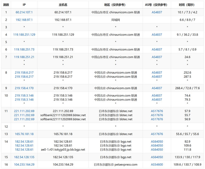Viewport: 205px width, 169px height.
Task: Select time value 74.4
Action: (x=187, y=95)
